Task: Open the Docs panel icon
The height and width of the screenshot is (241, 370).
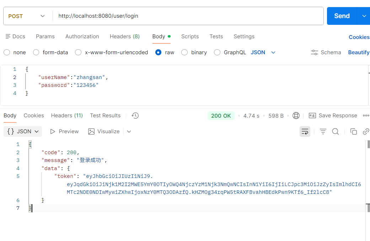Action: (8, 37)
